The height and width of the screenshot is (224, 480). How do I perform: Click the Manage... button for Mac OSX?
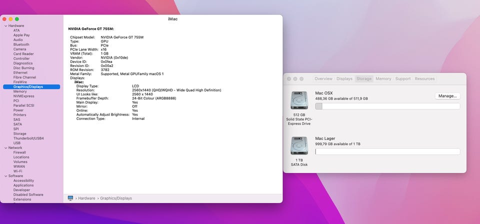447,96
